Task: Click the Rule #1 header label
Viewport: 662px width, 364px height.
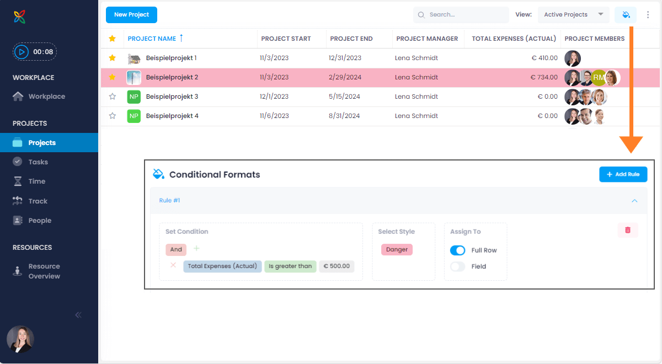Action: [169, 201]
